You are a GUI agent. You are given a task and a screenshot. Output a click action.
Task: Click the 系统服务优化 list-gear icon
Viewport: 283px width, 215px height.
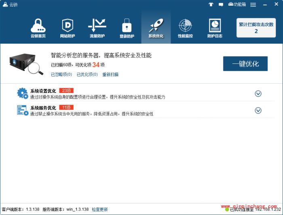pyautogui.click(x=23, y=110)
